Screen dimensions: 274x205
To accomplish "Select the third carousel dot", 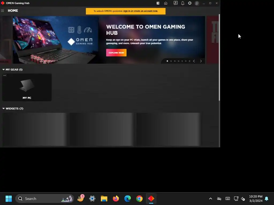I will [x=175, y=61].
